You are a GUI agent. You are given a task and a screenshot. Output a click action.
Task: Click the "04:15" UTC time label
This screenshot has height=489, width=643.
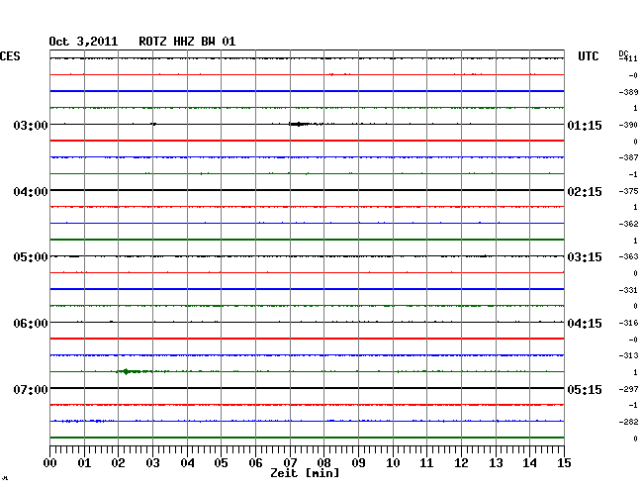coord(585,324)
